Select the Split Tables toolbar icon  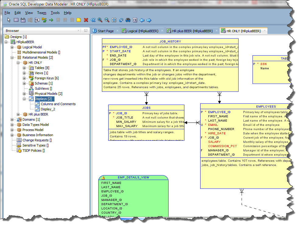30,20
